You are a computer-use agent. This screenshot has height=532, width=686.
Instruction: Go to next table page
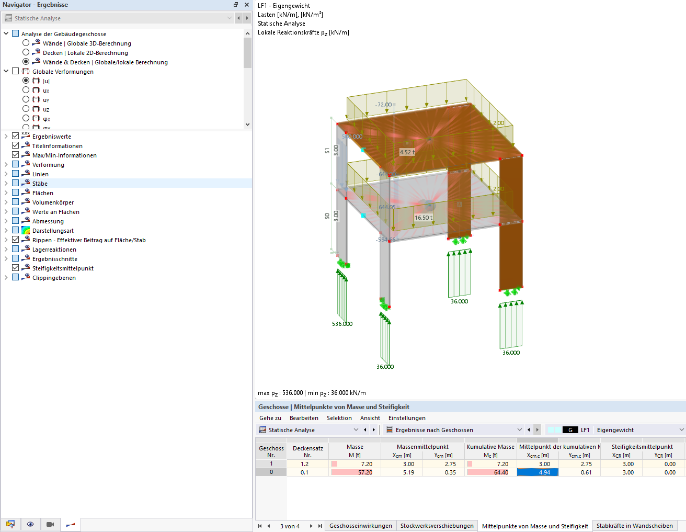tap(311, 526)
